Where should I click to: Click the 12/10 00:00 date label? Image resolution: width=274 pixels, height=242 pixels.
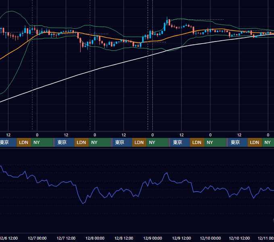point(210,238)
